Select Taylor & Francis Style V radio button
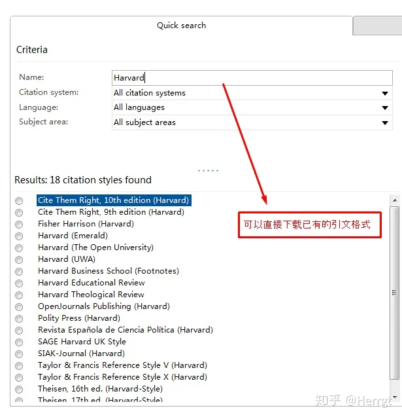This screenshot has height=419, width=402. pyautogui.click(x=19, y=365)
